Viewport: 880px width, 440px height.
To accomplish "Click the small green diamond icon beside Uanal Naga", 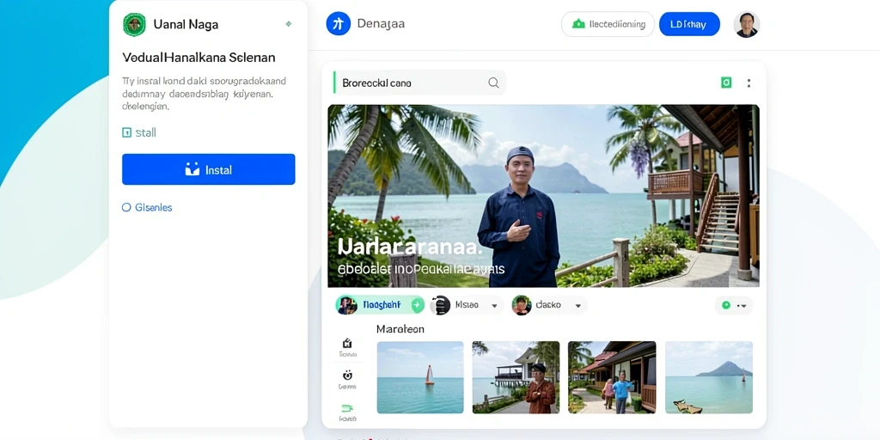I will (289, 24).
